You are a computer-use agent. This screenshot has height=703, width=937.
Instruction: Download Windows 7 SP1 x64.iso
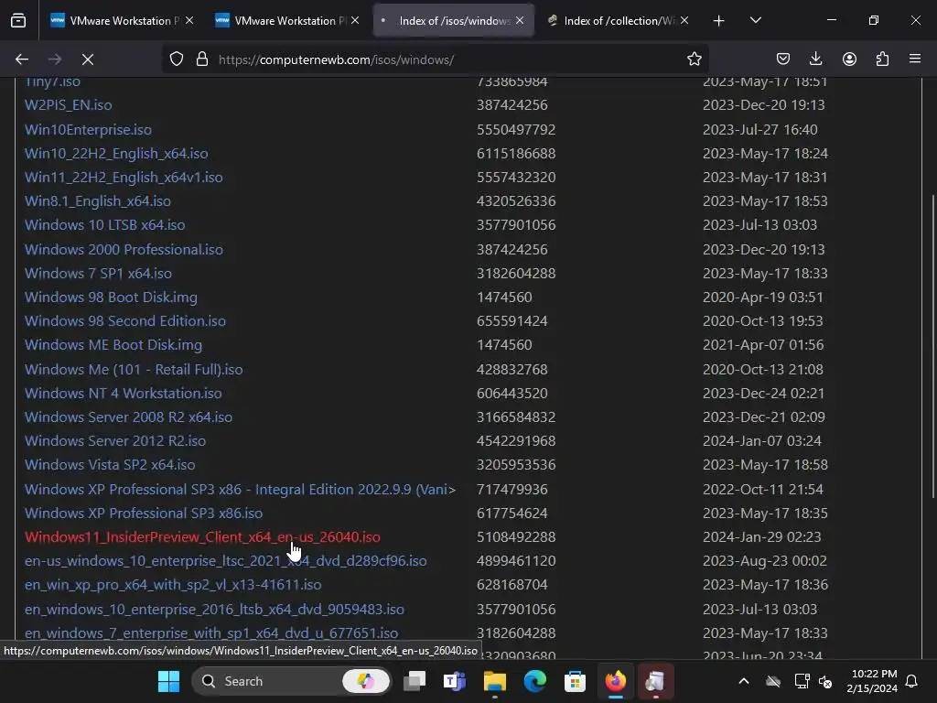pyautogui.click(x=98, y=273)
